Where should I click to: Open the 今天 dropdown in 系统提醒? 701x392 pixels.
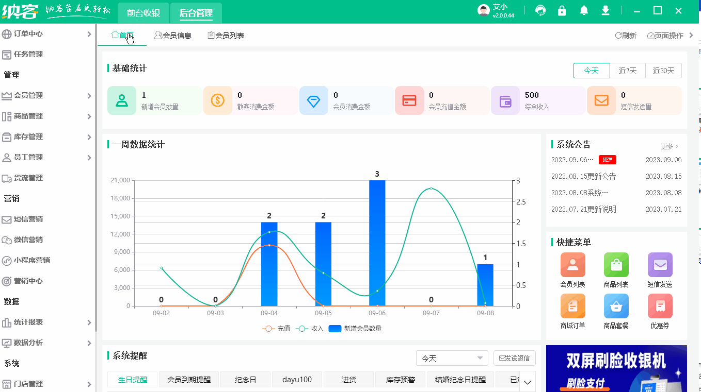click(x=452, y=357)
